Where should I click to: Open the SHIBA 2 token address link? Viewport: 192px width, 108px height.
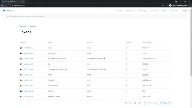click(x=28, y=91)
